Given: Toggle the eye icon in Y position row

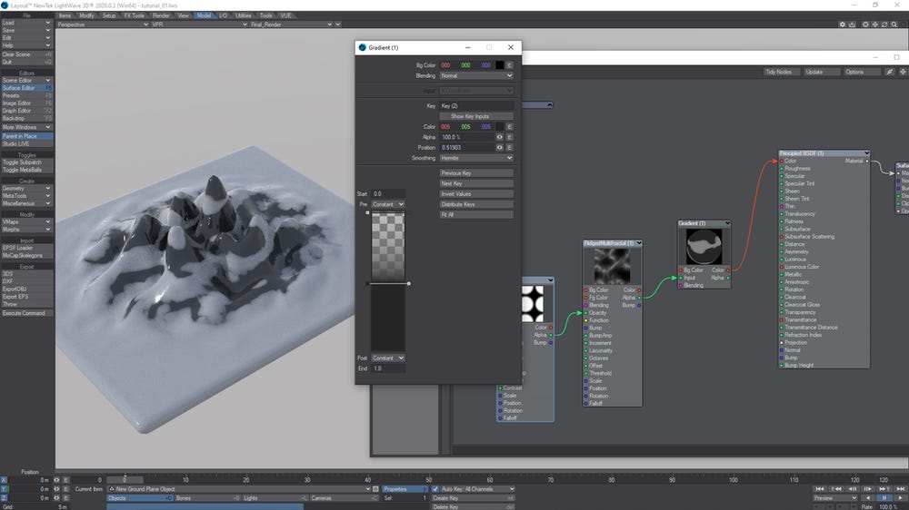Looking at the screenshot, I should 56,488.
